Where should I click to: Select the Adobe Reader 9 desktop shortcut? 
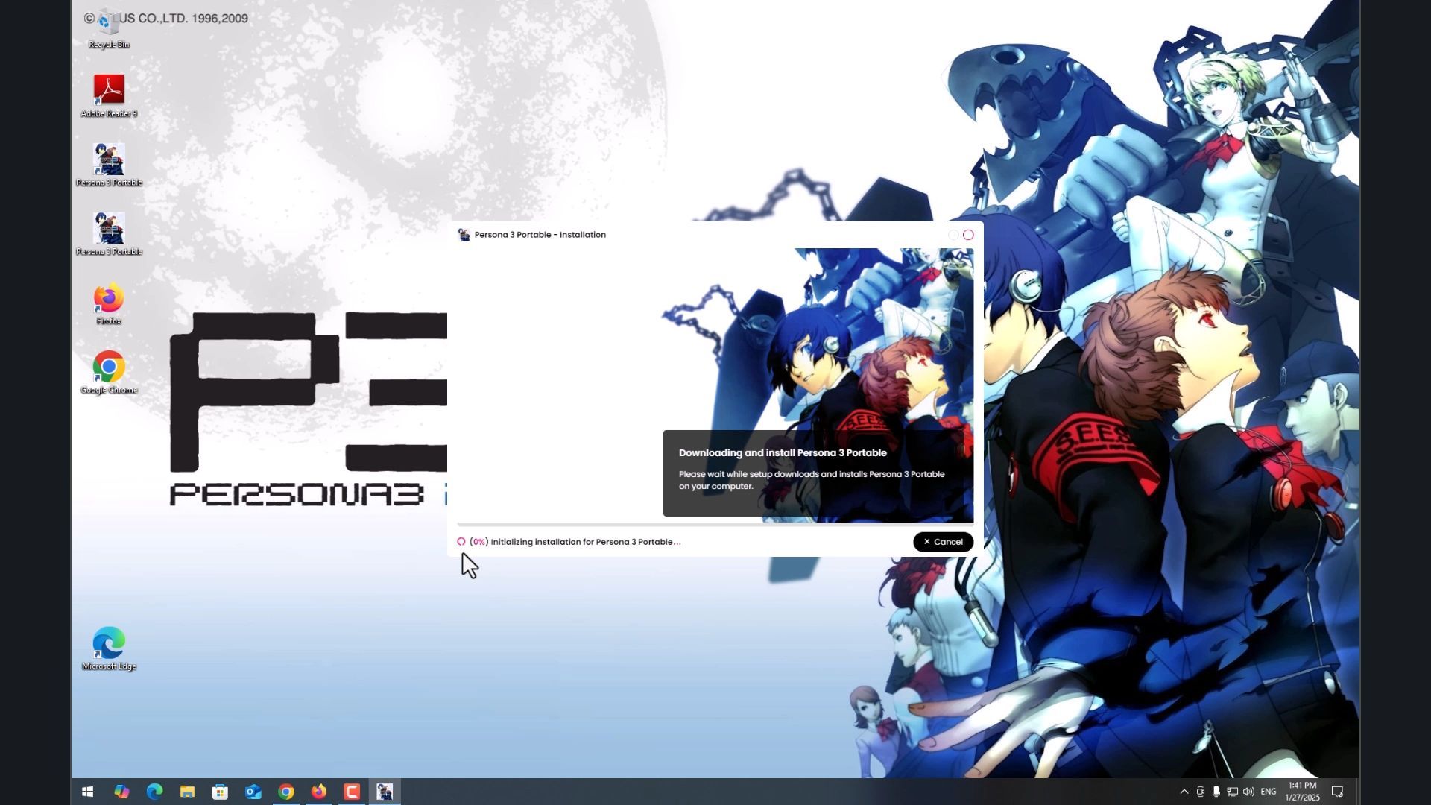(109, 96)
